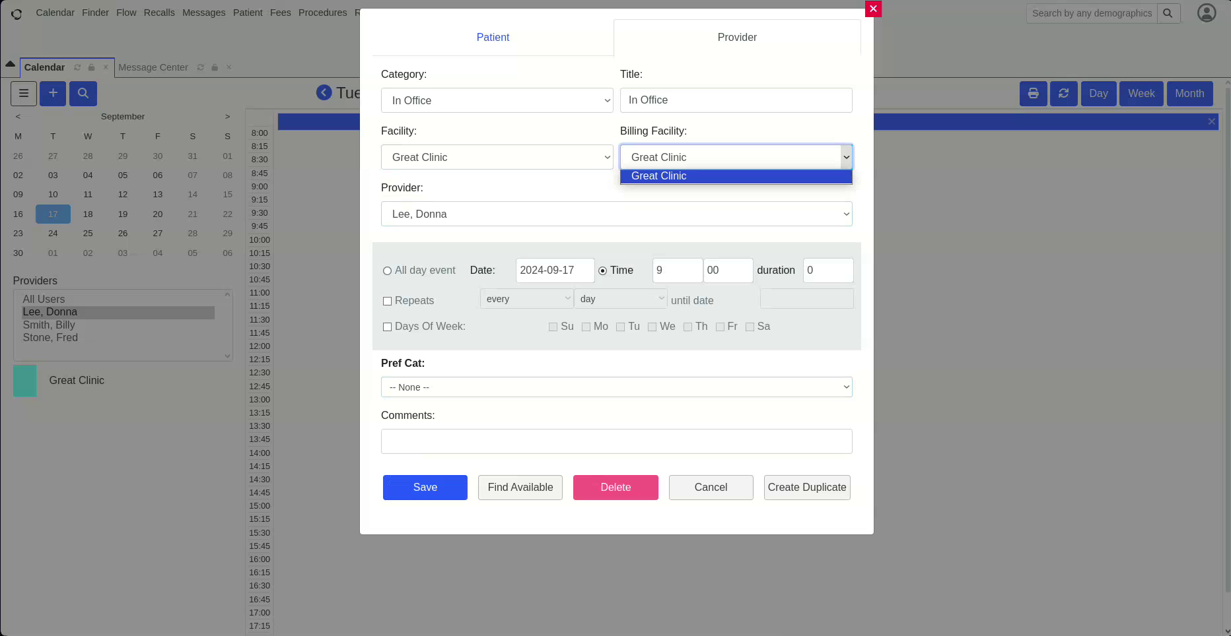The image size is (1231, 636).
Task: Switch to the Patient tab
Action: (493, 38)
